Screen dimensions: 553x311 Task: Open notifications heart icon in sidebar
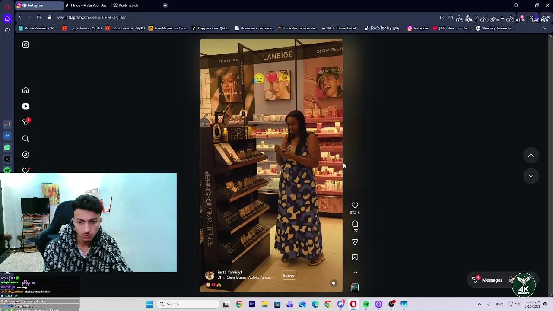click(x=25, y=170)
